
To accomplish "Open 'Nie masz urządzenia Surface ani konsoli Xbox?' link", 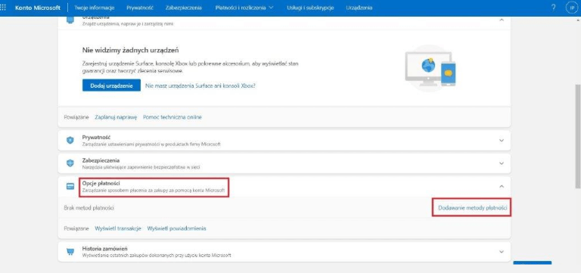I will 200,85.
